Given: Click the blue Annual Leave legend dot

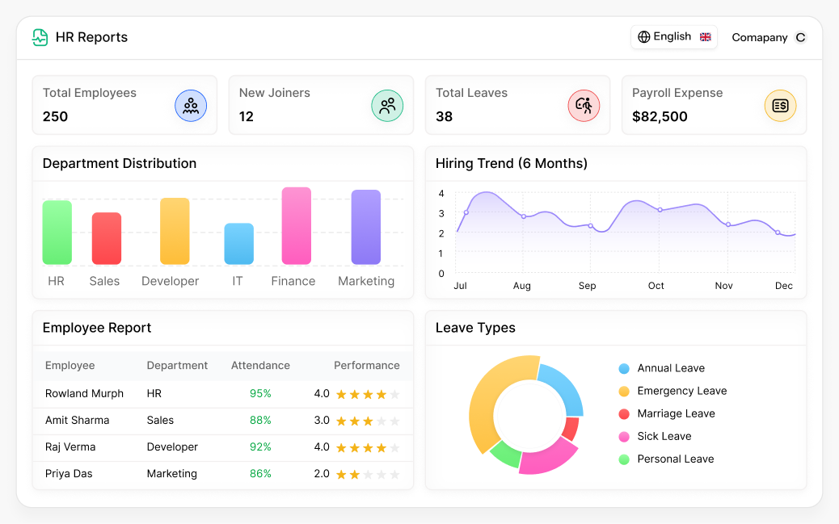Looking at the screenshot, I should [x=624, y=368].
